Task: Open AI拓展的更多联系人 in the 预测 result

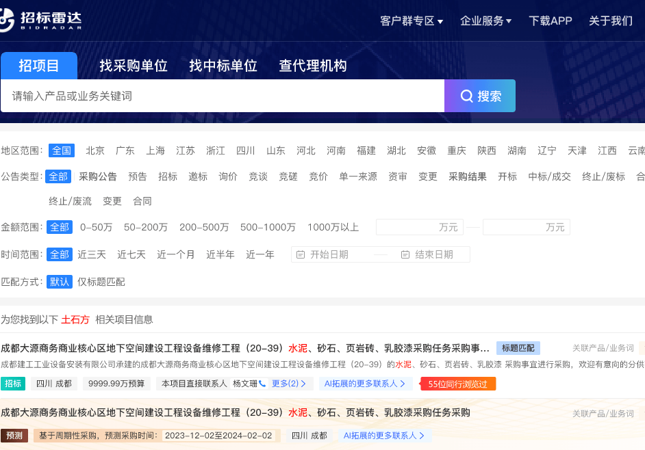Action: [384, 436]
